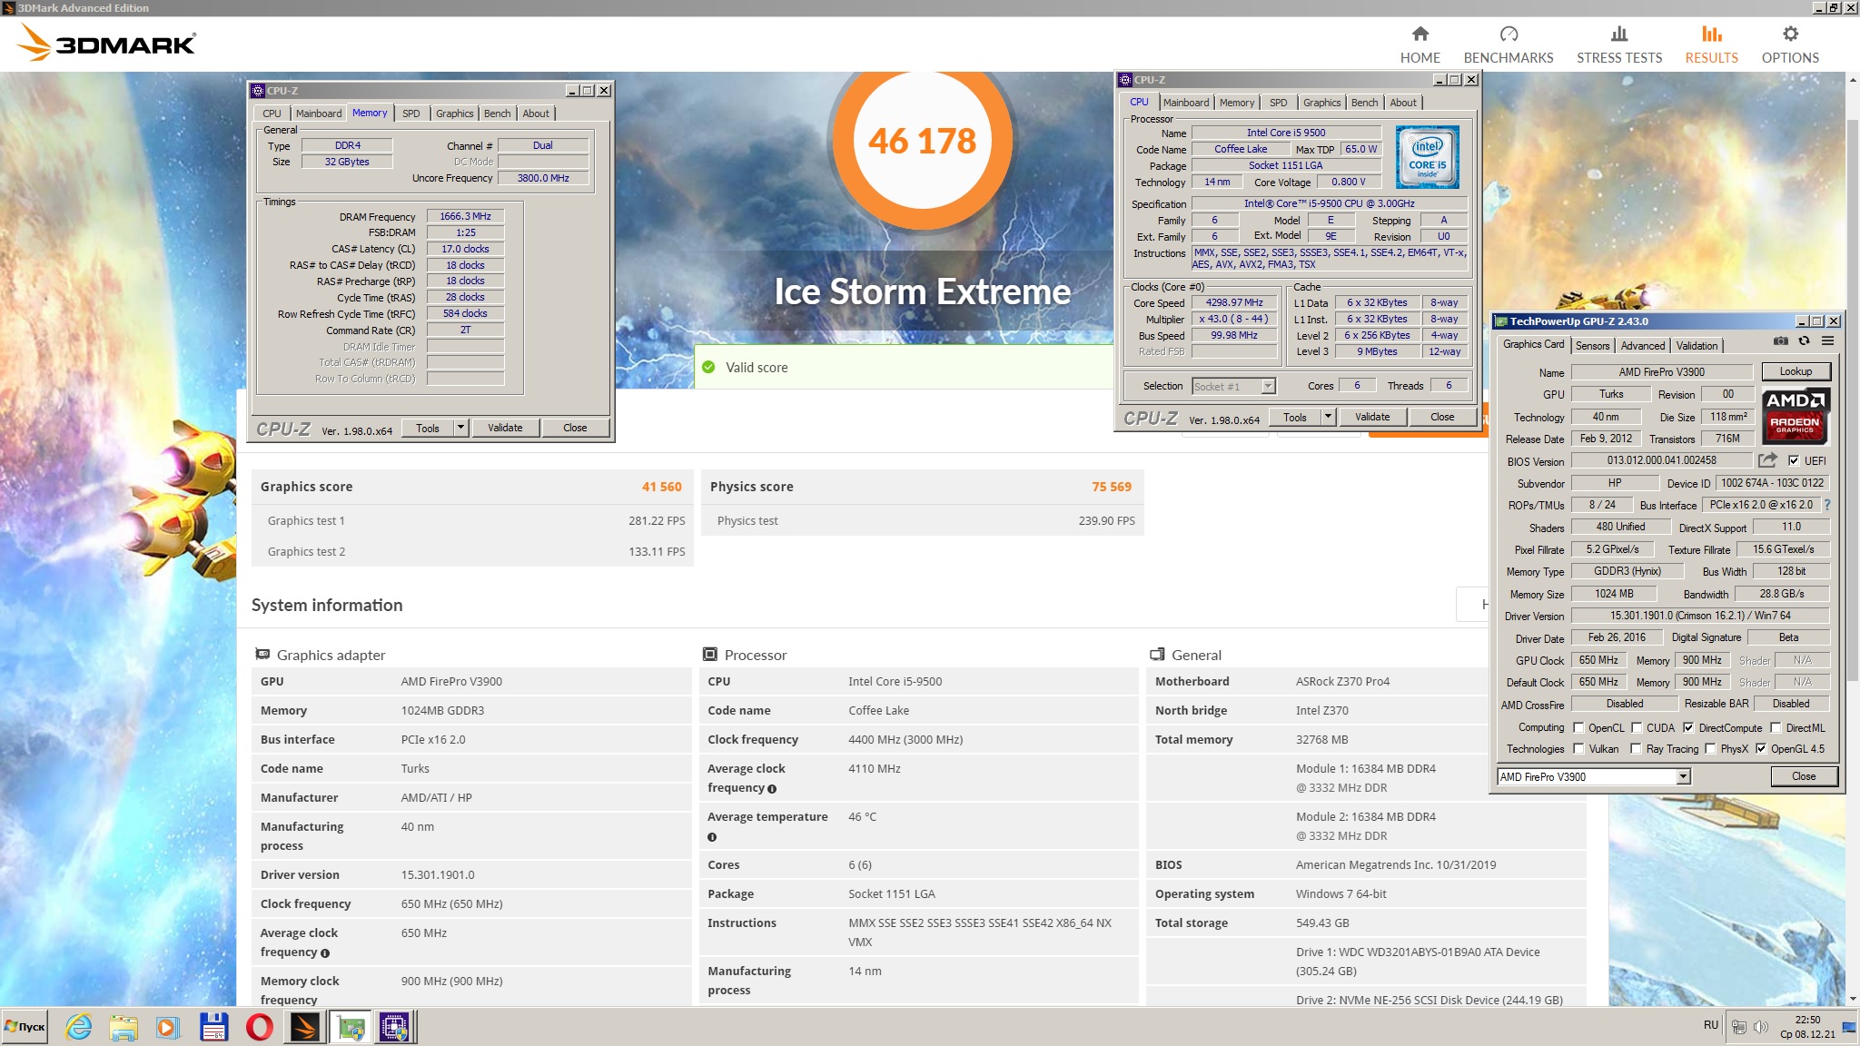Screen dimensions: 1860x1046
Task: Open the GPU-Z hamburger menu
Action: (x=1827, y=341)
